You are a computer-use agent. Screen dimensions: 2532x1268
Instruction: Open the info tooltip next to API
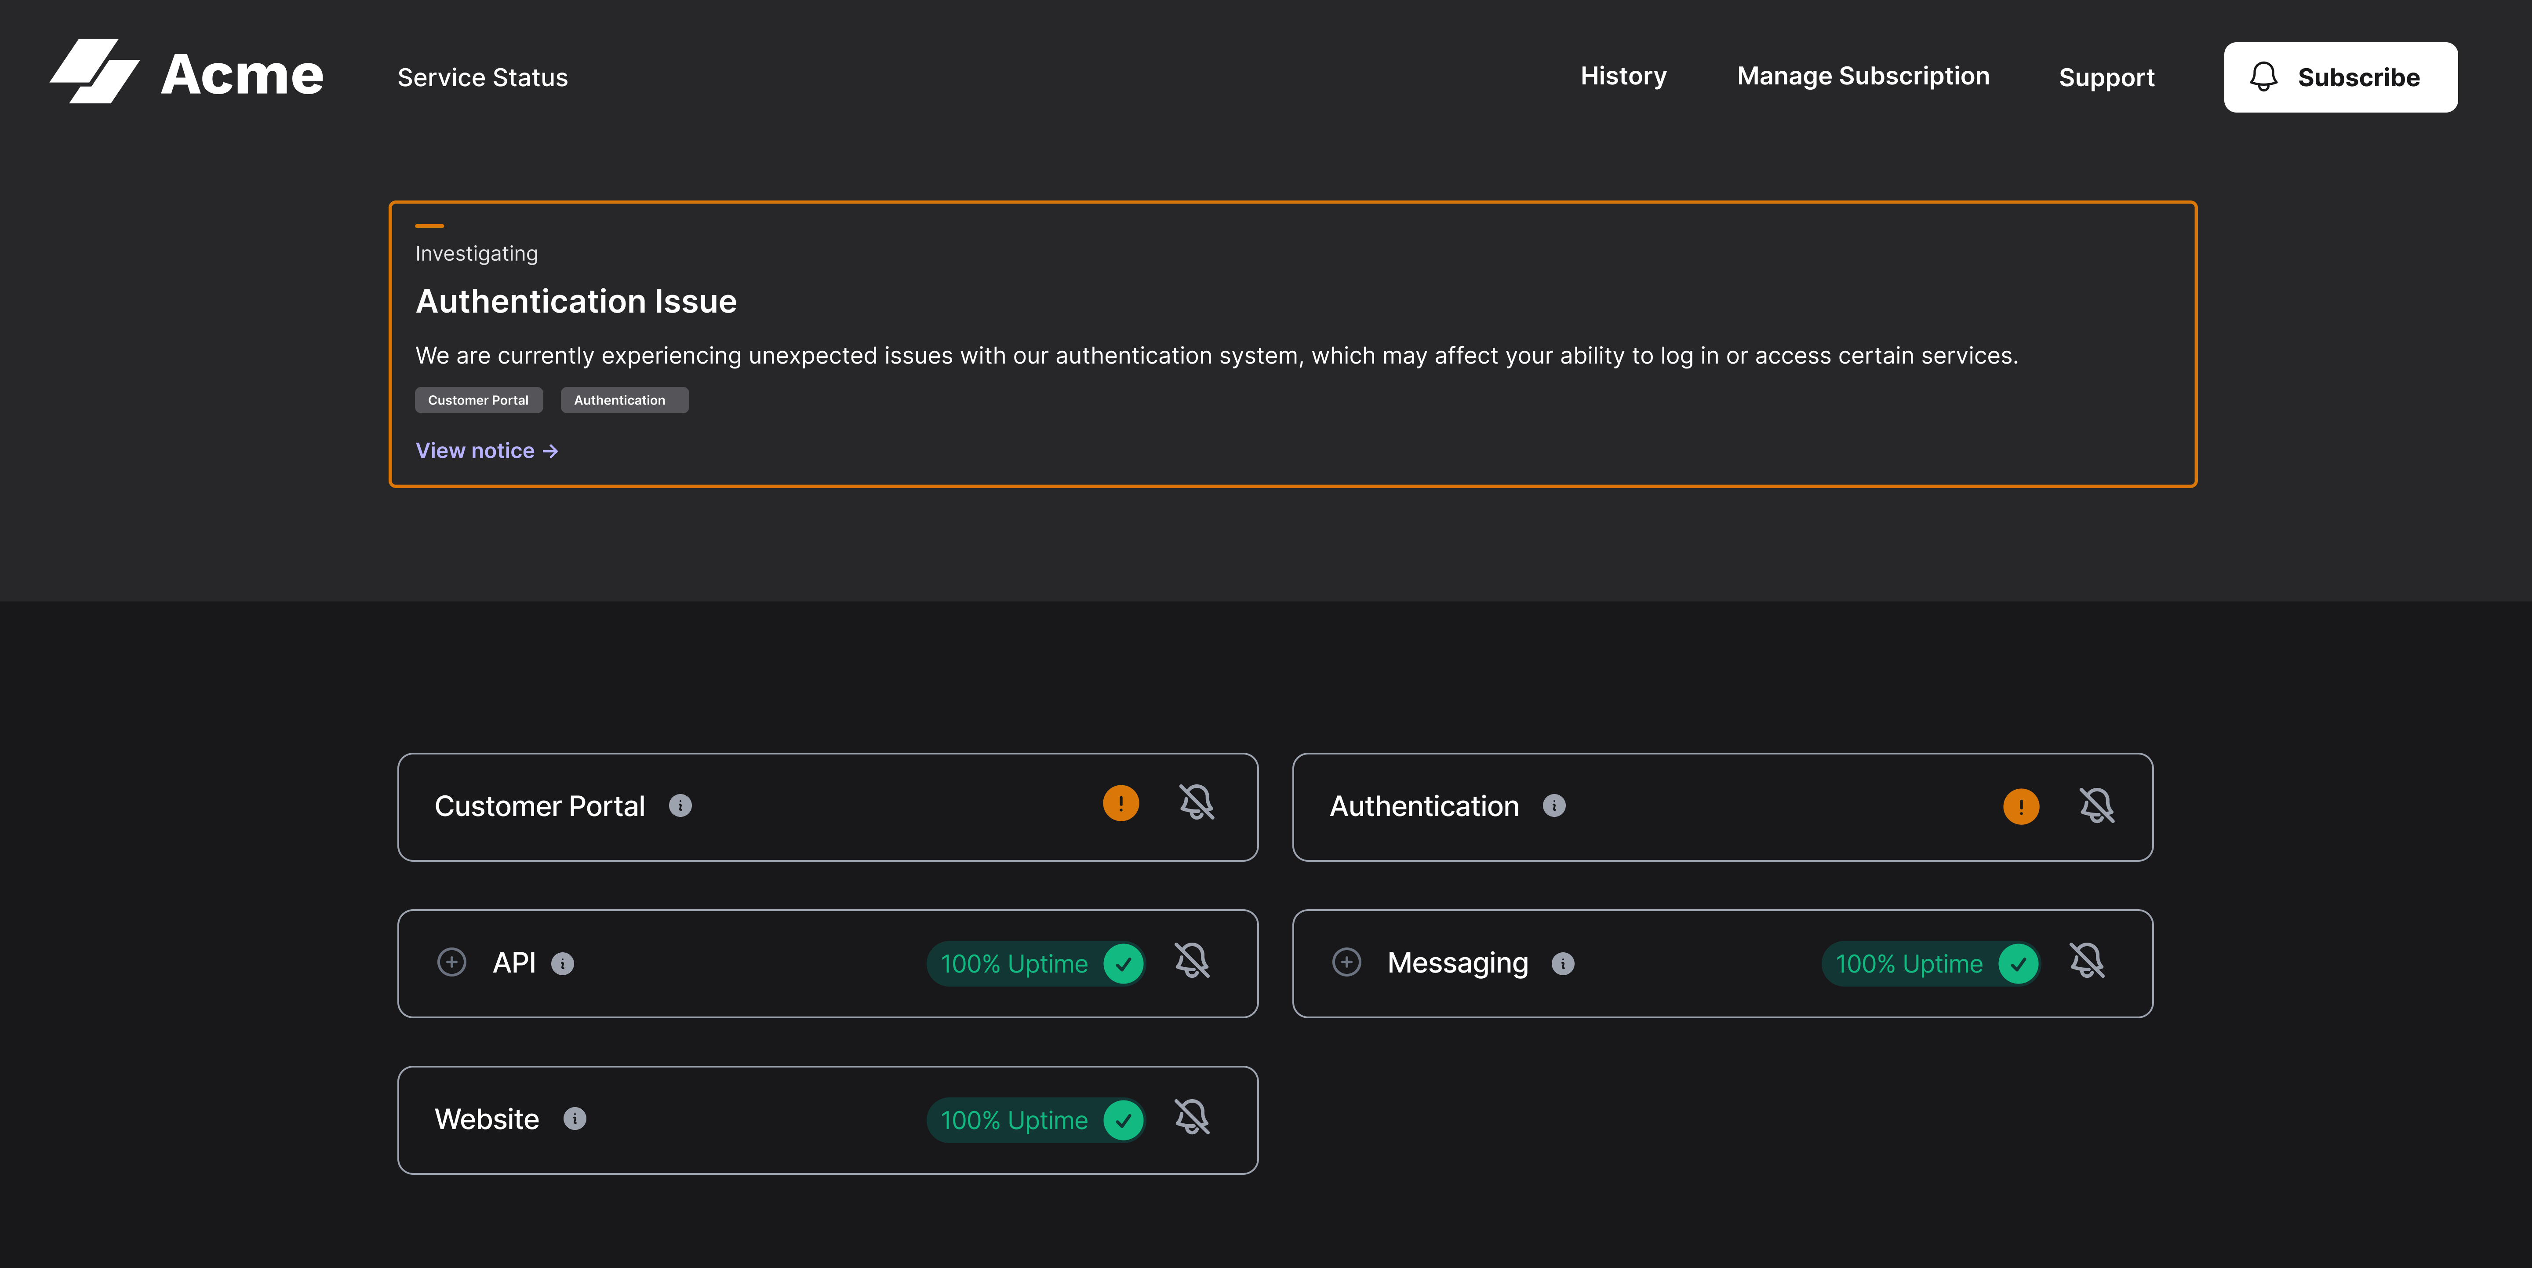[562, 963]
